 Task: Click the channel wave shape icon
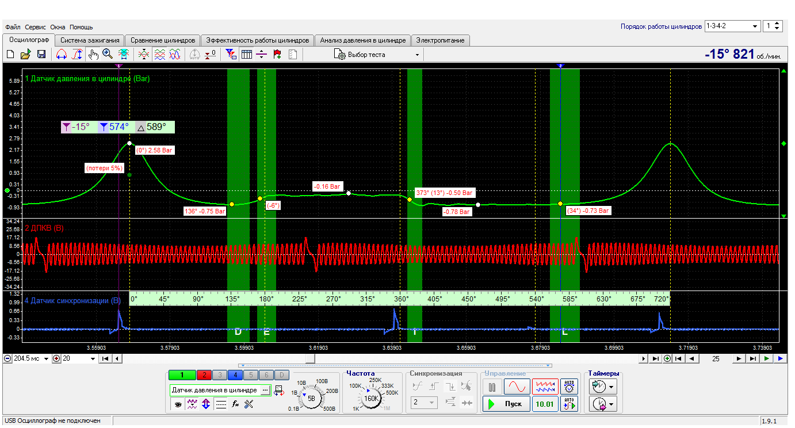(x=193, y=404)
